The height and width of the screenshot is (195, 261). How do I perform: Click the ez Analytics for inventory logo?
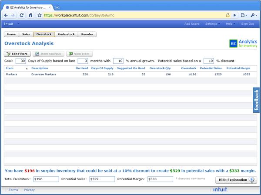point(243,43)
